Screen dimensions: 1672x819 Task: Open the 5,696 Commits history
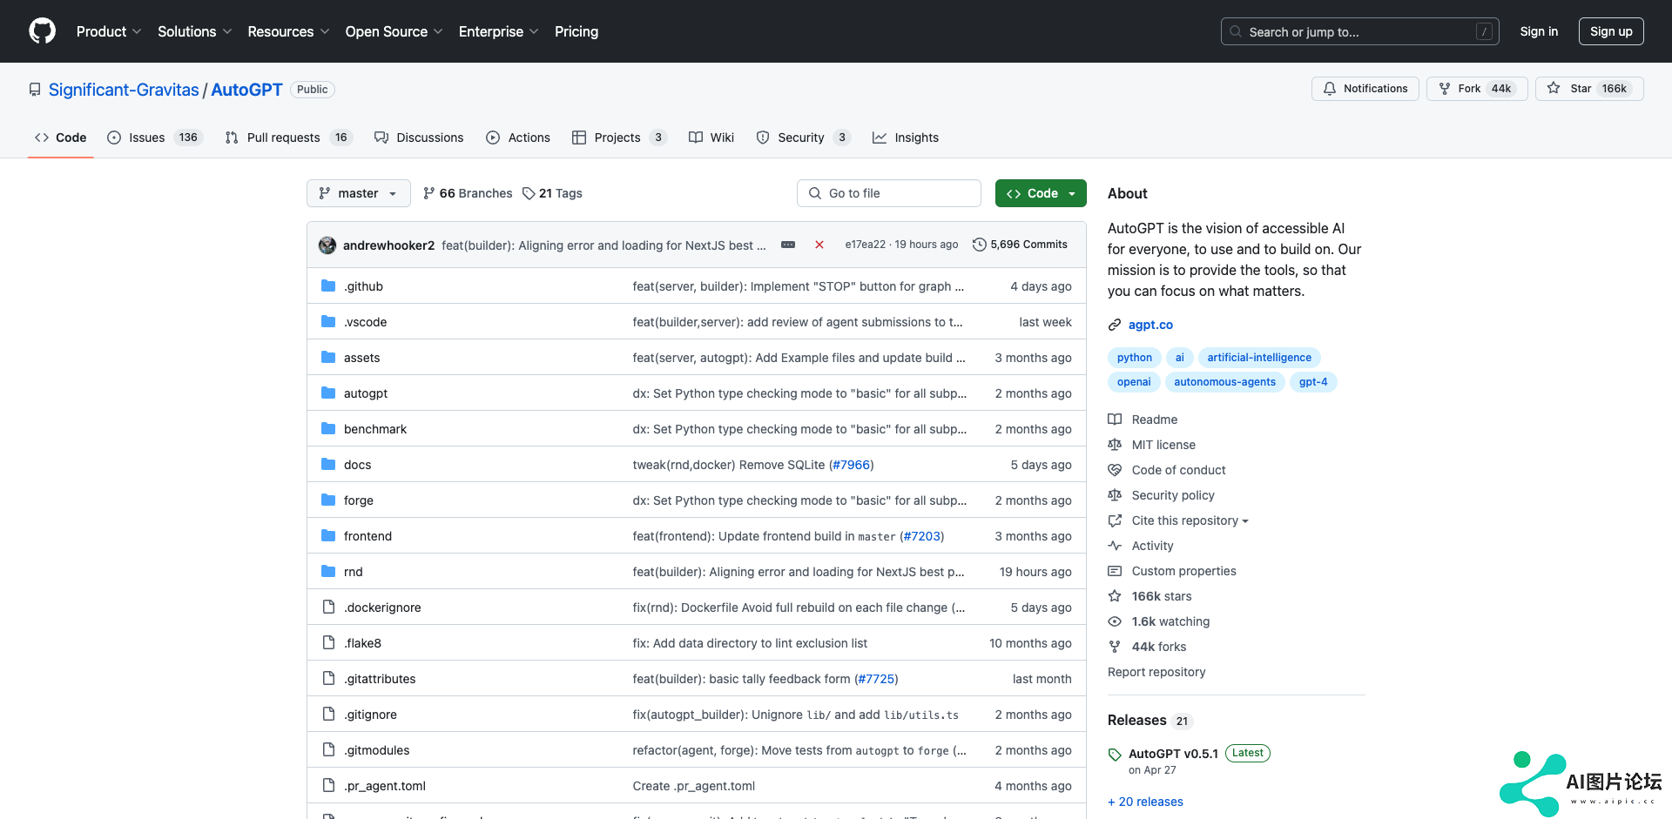(1020, 245)
